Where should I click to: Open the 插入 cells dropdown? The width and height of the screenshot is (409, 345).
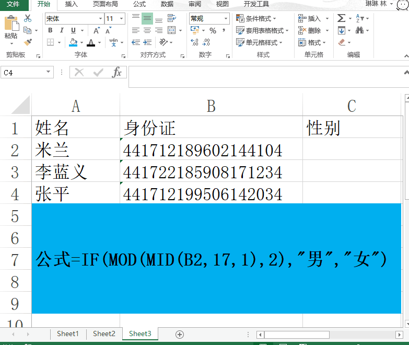tap(327, 18)
